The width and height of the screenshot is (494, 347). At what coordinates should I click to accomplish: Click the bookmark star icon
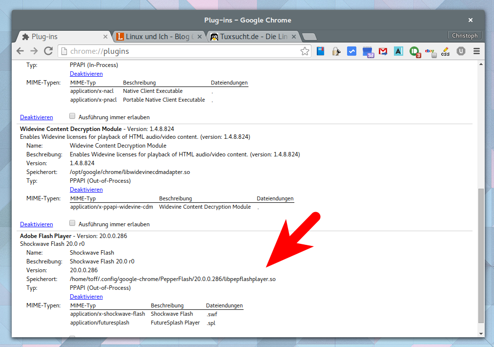(305, 51)
